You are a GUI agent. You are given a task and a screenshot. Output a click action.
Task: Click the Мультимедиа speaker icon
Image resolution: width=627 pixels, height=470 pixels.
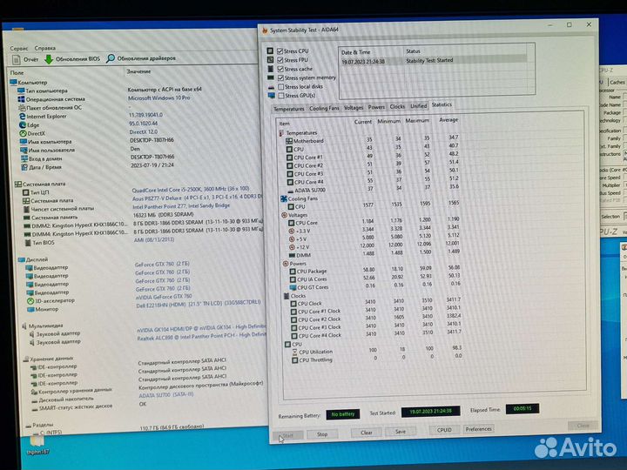click(x=24, y=326)
